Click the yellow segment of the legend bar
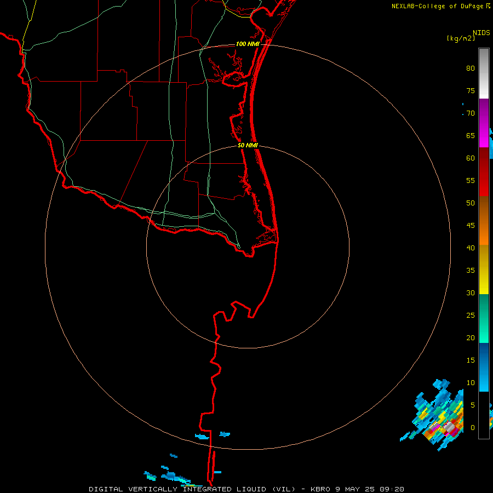 point(484,270)
